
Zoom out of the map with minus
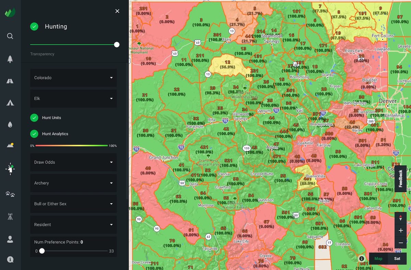tap(401, 243)
